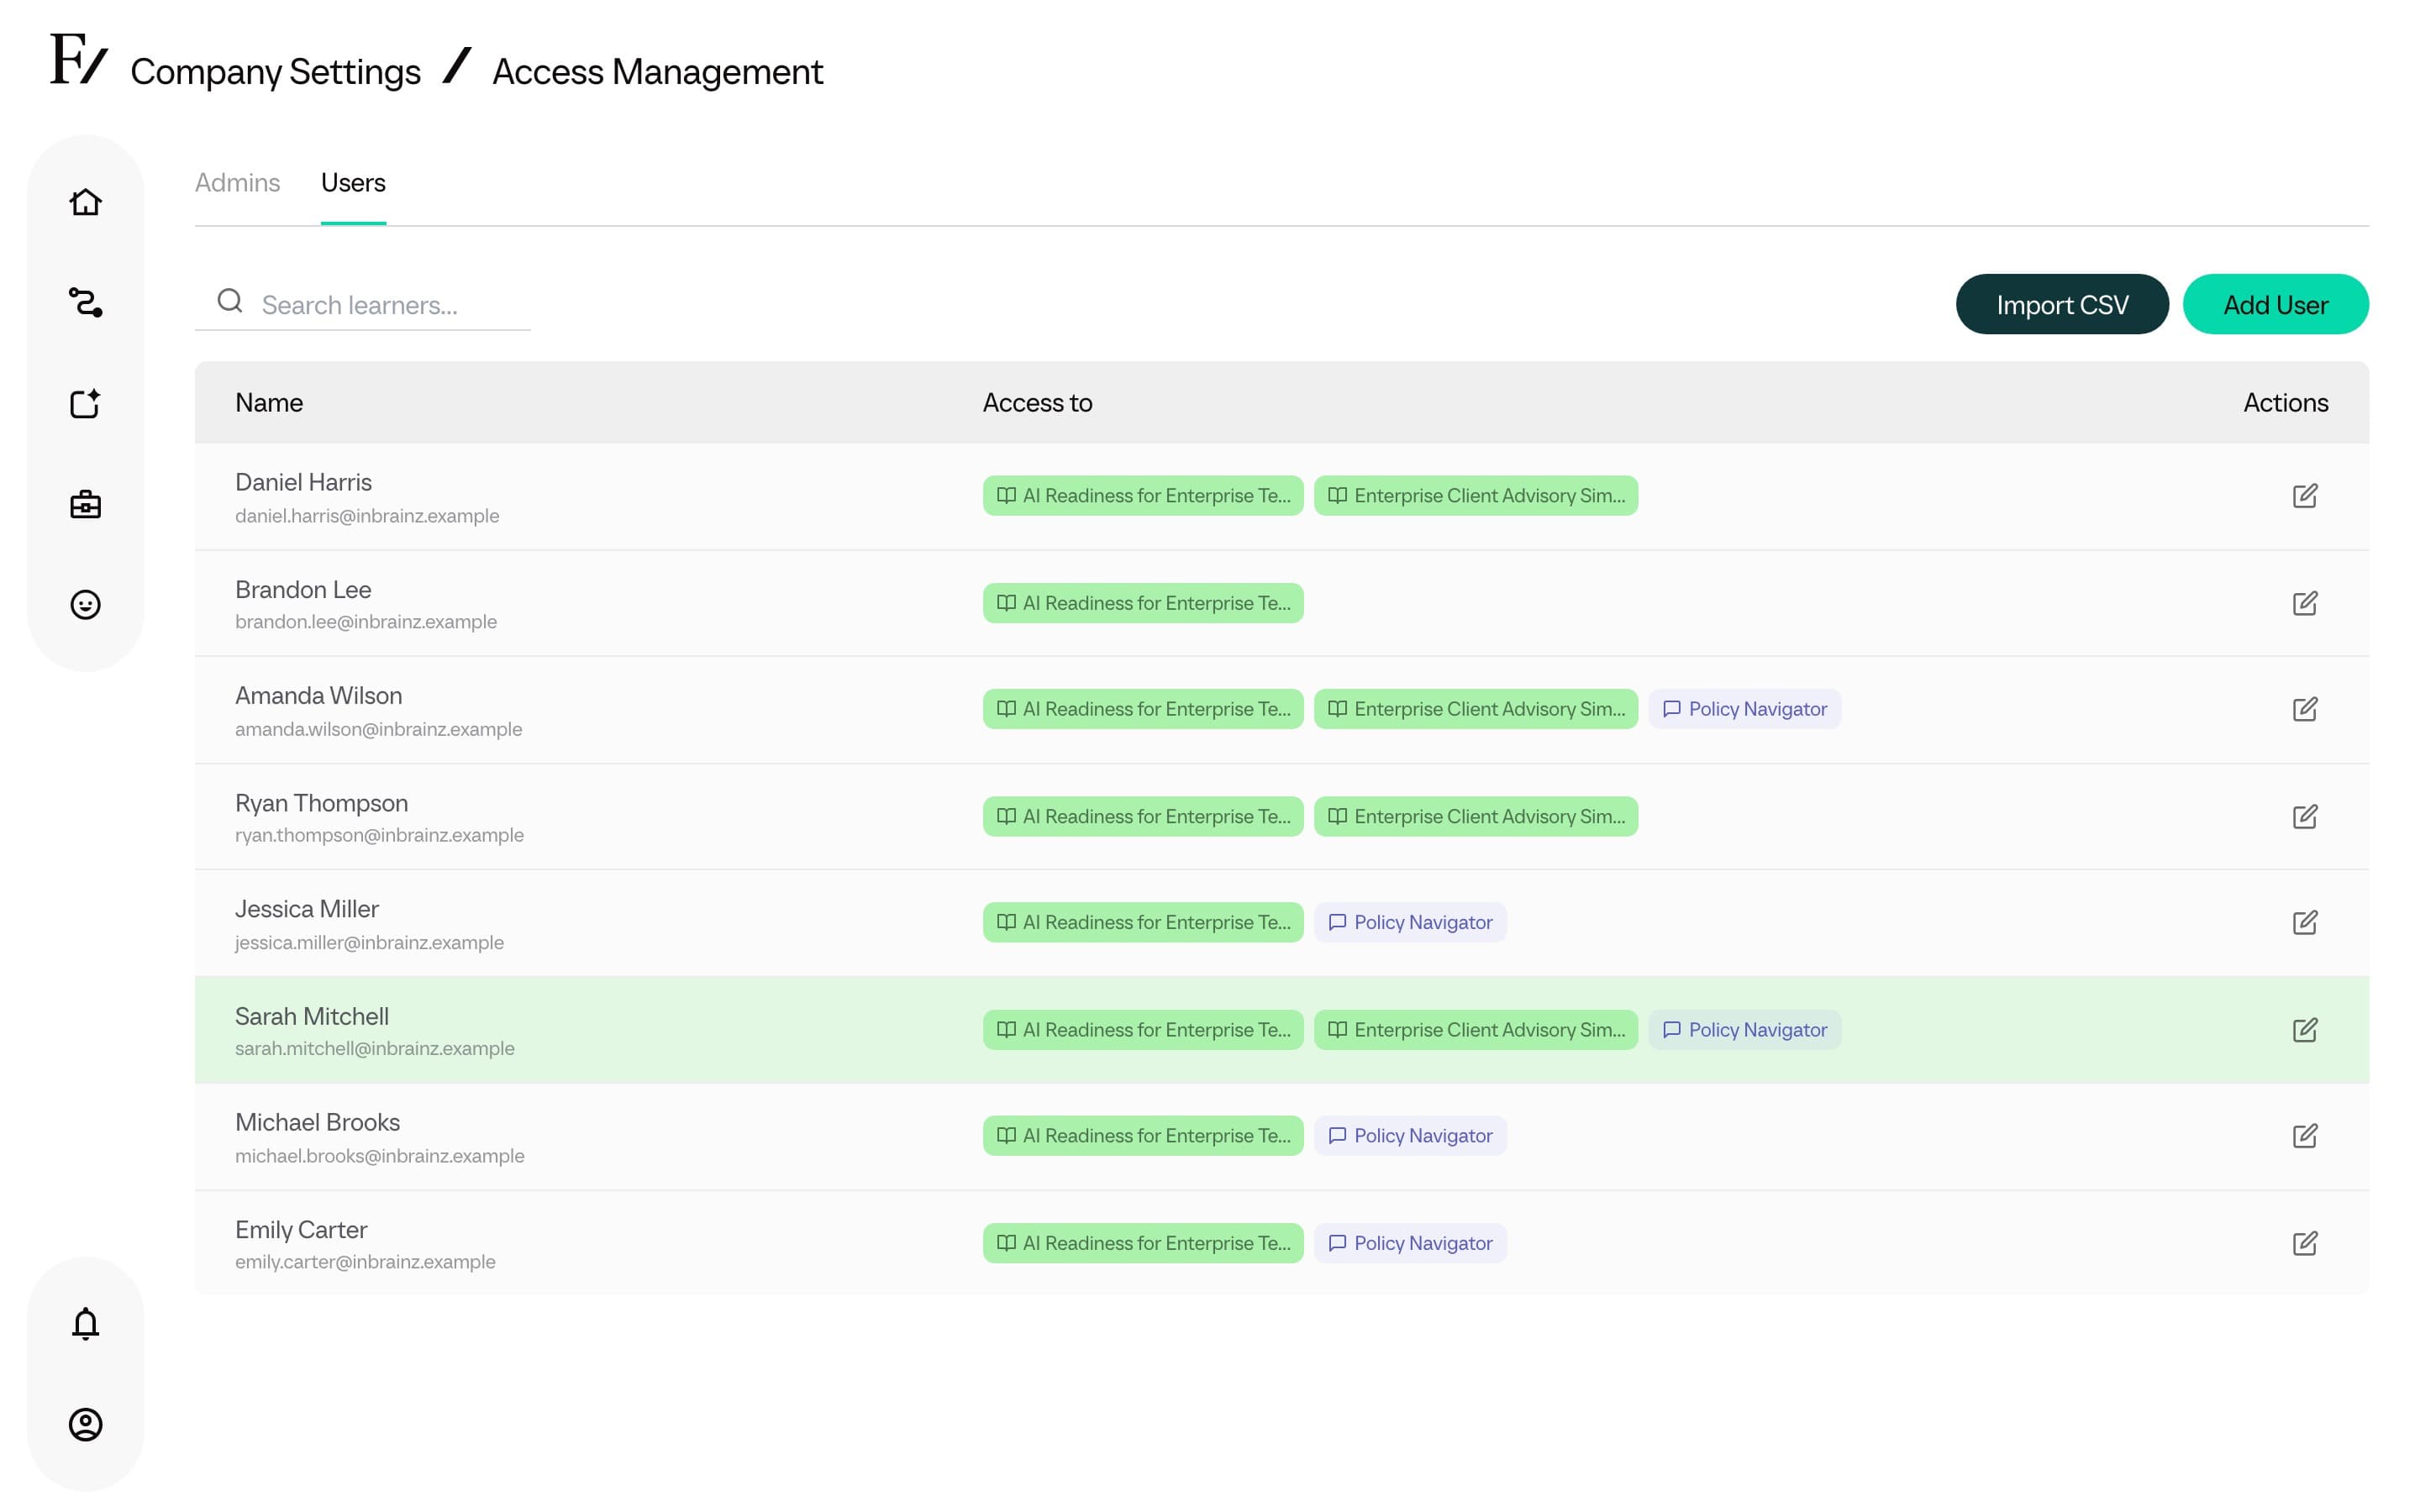The image size is (2420, 1512).
Task: Click email amanda.wilson@inbrainz.example
Action: [x=378, y=729]
